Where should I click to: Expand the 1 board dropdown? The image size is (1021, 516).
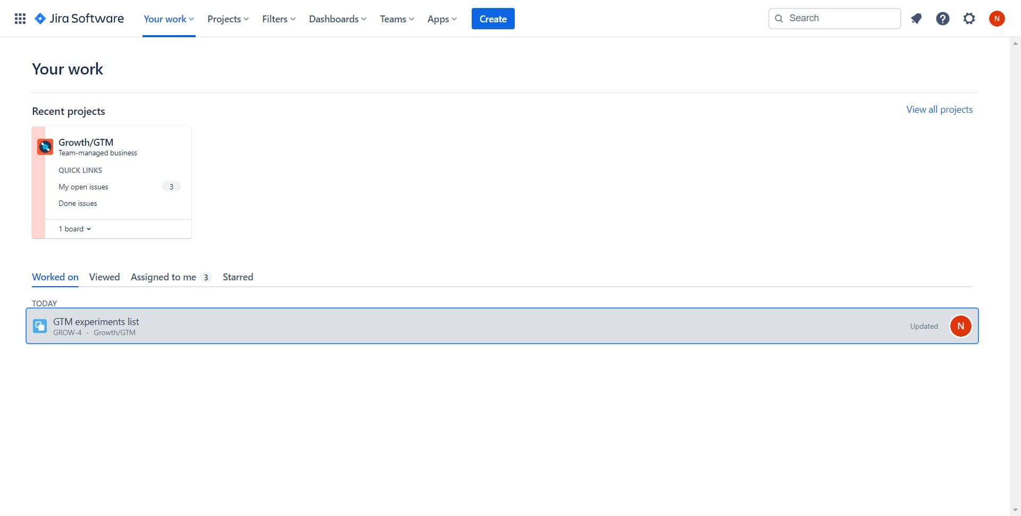[x=74, y=228]
